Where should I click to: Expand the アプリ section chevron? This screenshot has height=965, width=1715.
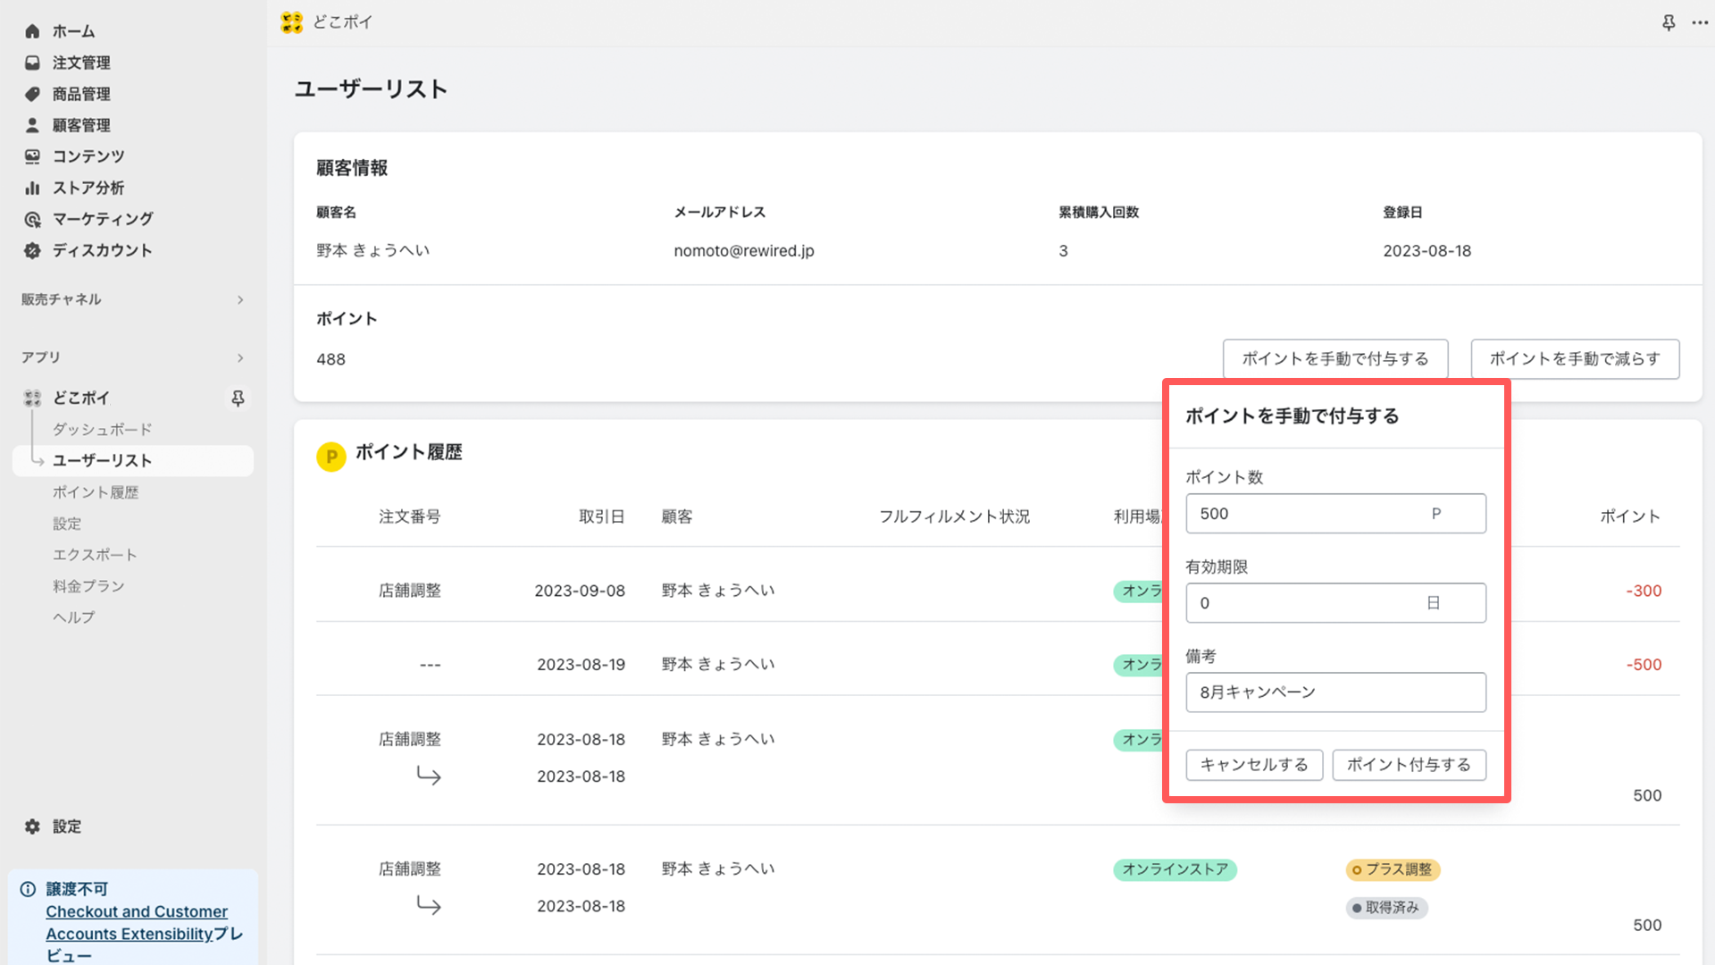coord(240,357)
